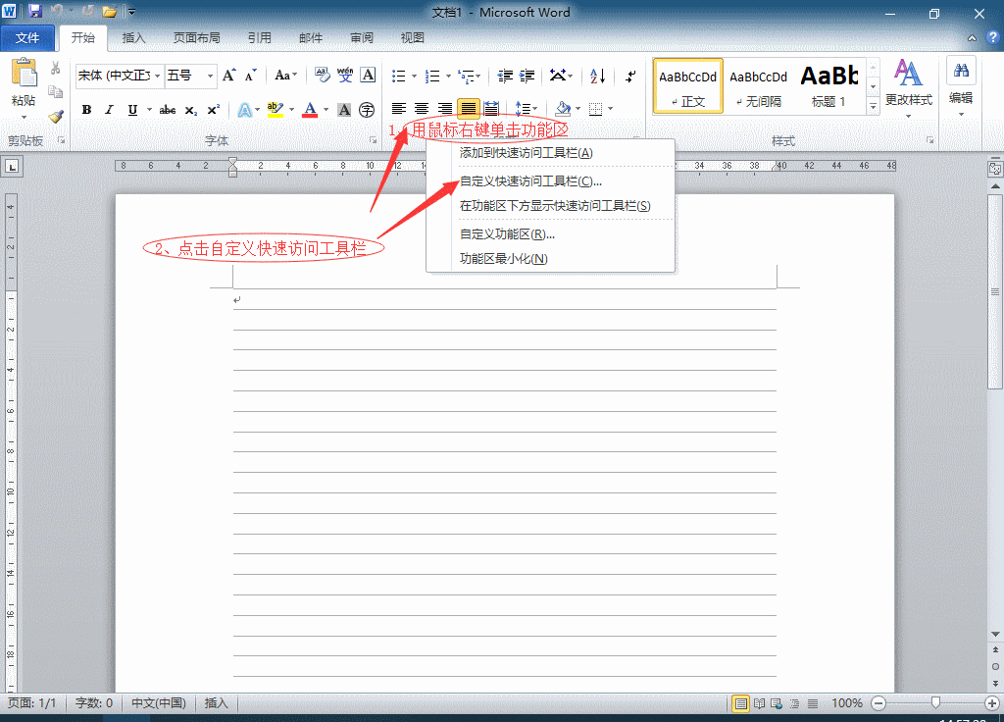Switch to the Insert tab
This screenshot has height=722, width=1004.
pos(133,38)
